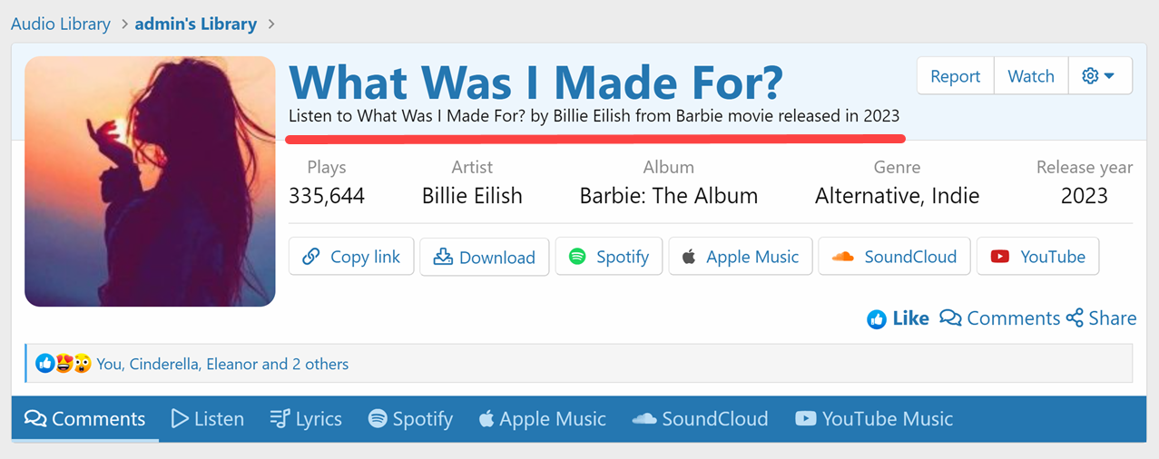Open Comments link beside Like

(x=999, y=318)
